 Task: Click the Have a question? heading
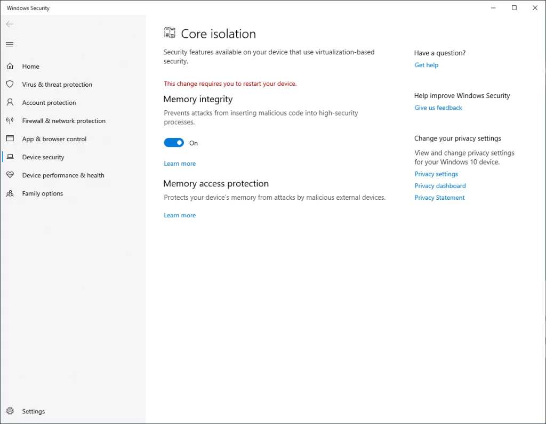(x=440, y=53)
